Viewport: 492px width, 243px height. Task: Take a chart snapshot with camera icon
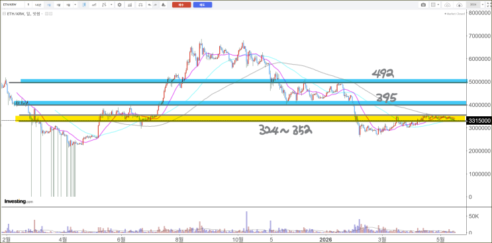pyautogui.click(x=423, y=5)
